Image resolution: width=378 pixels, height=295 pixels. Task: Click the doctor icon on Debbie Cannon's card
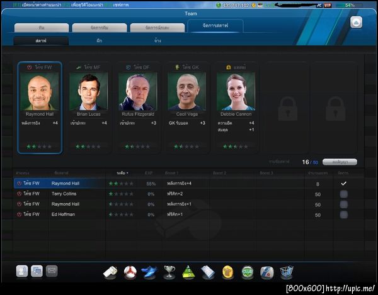click(x=229, y=67)
